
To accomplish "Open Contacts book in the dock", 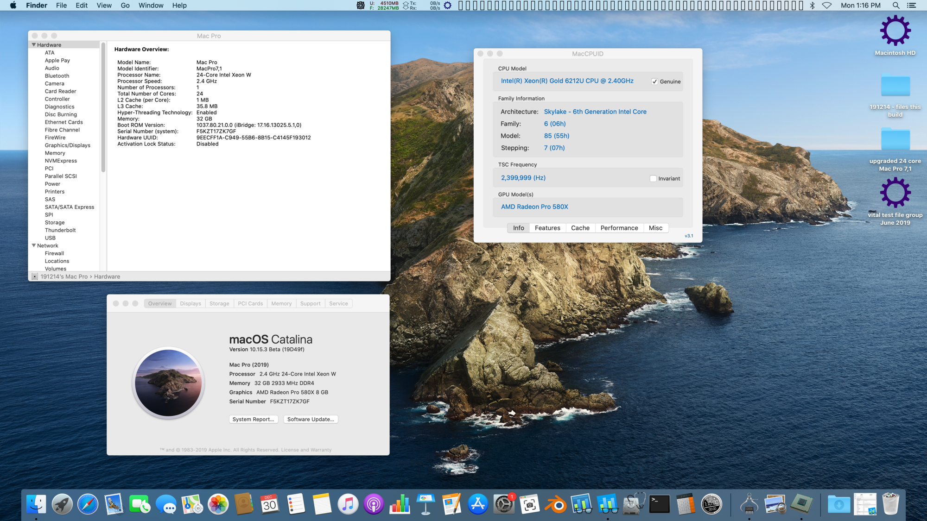I will coord(244,504).
